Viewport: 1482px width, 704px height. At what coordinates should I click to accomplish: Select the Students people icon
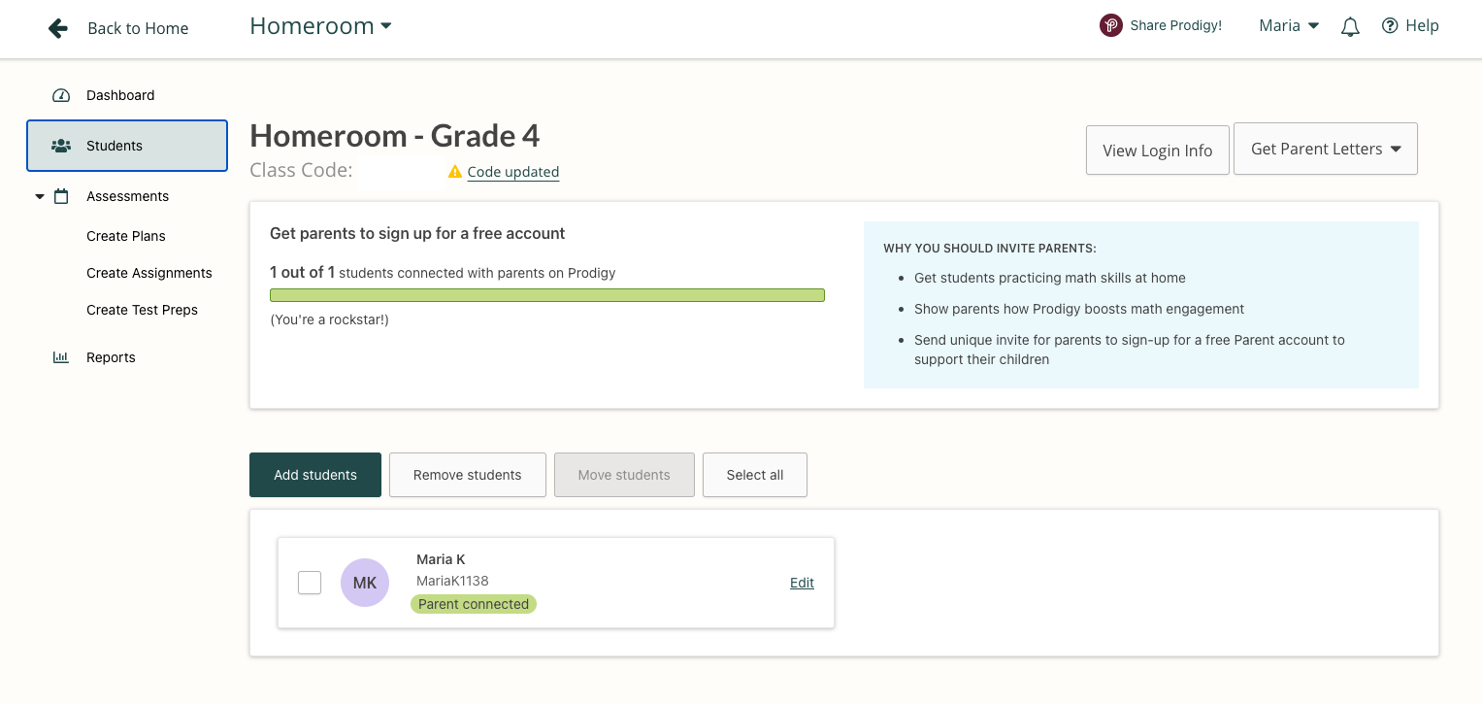61,144
